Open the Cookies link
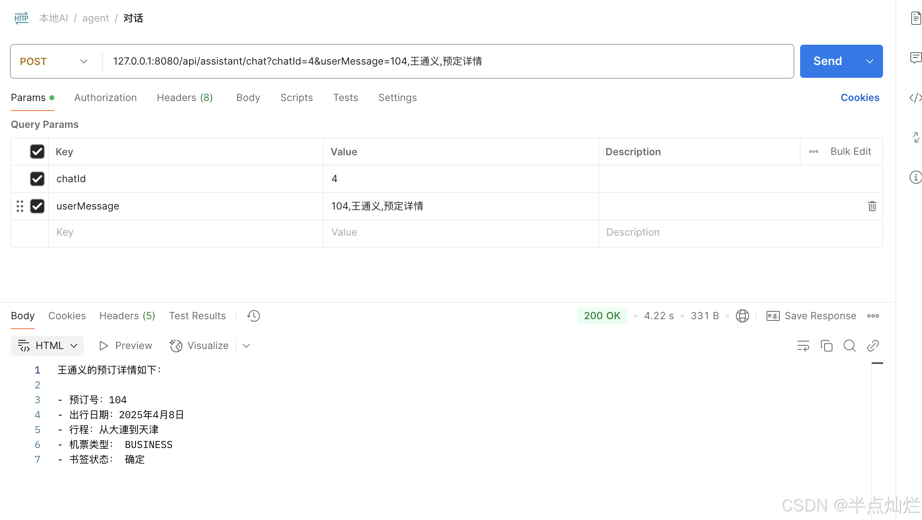The image size is (922, 520). [860, 98]
